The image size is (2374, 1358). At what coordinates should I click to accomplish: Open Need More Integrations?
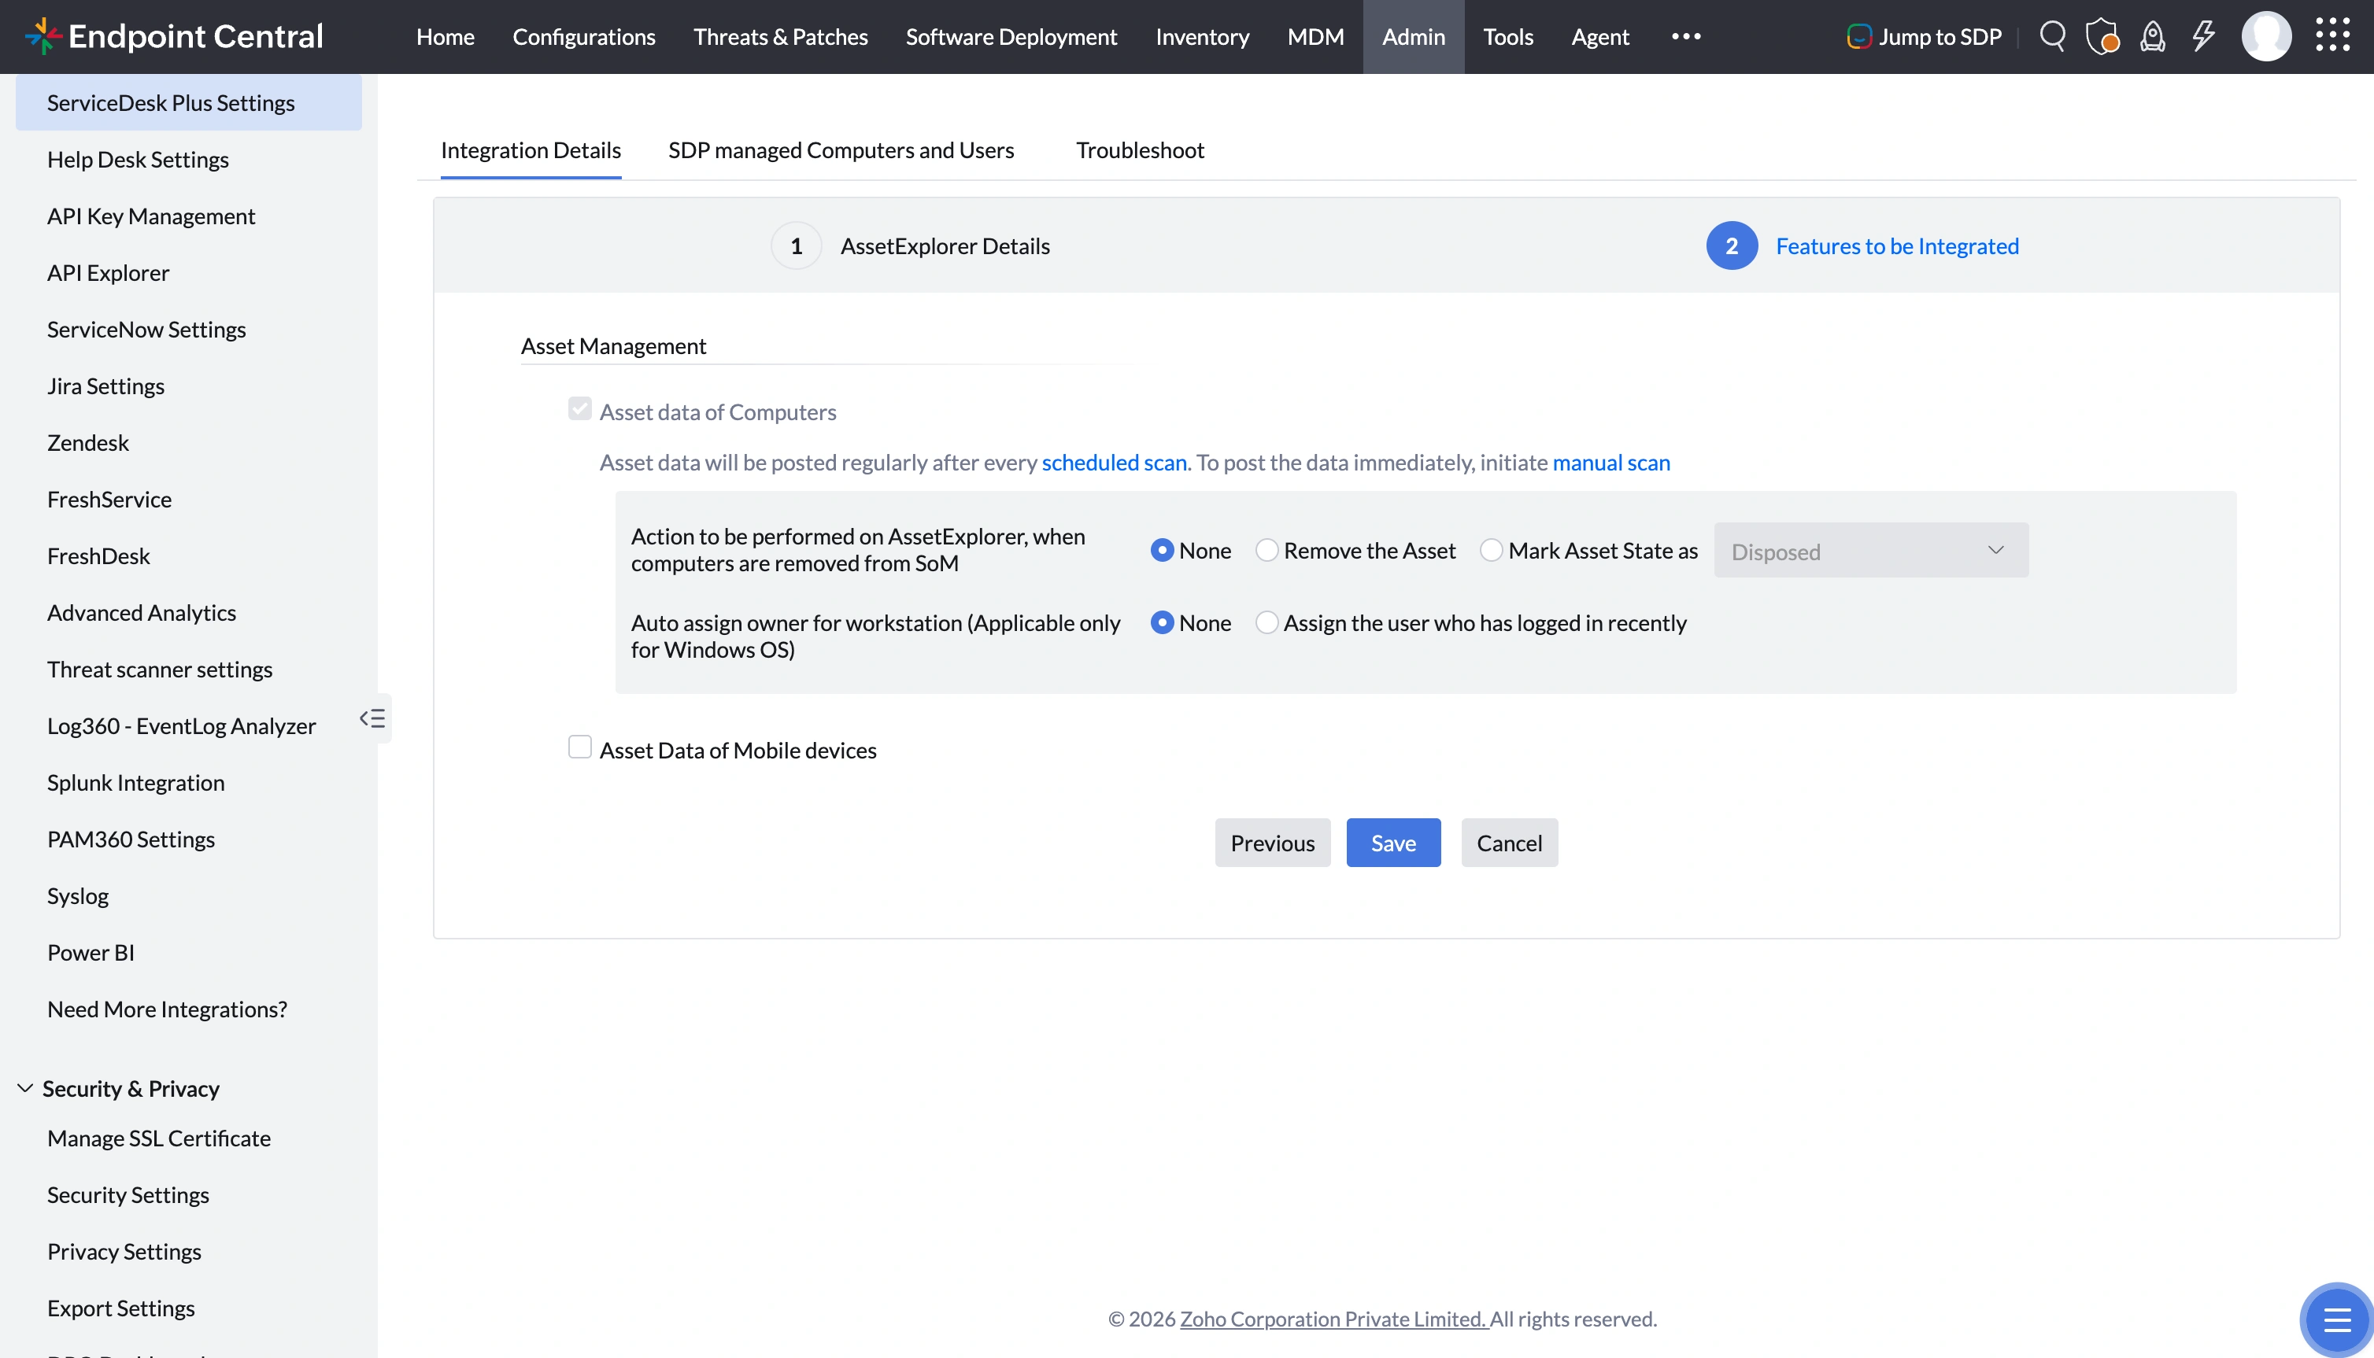(x=167, y=1009)
